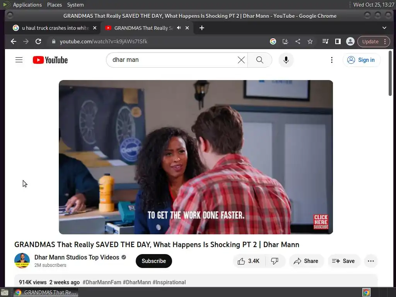Open the window menu button on title bar
396x297 pixels.
[x=10, y=15]
